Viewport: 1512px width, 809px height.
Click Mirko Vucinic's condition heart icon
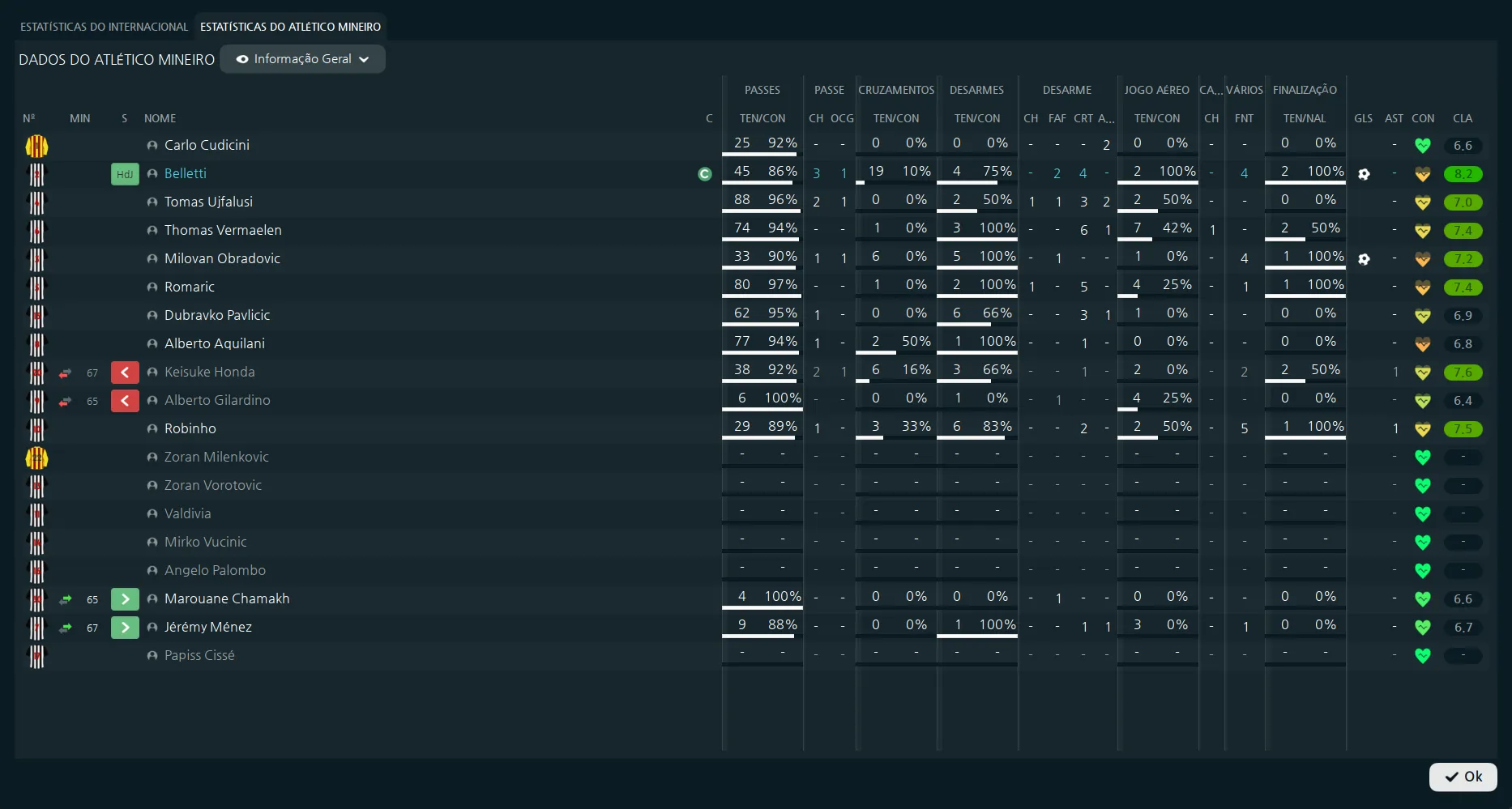[1423, 543]
